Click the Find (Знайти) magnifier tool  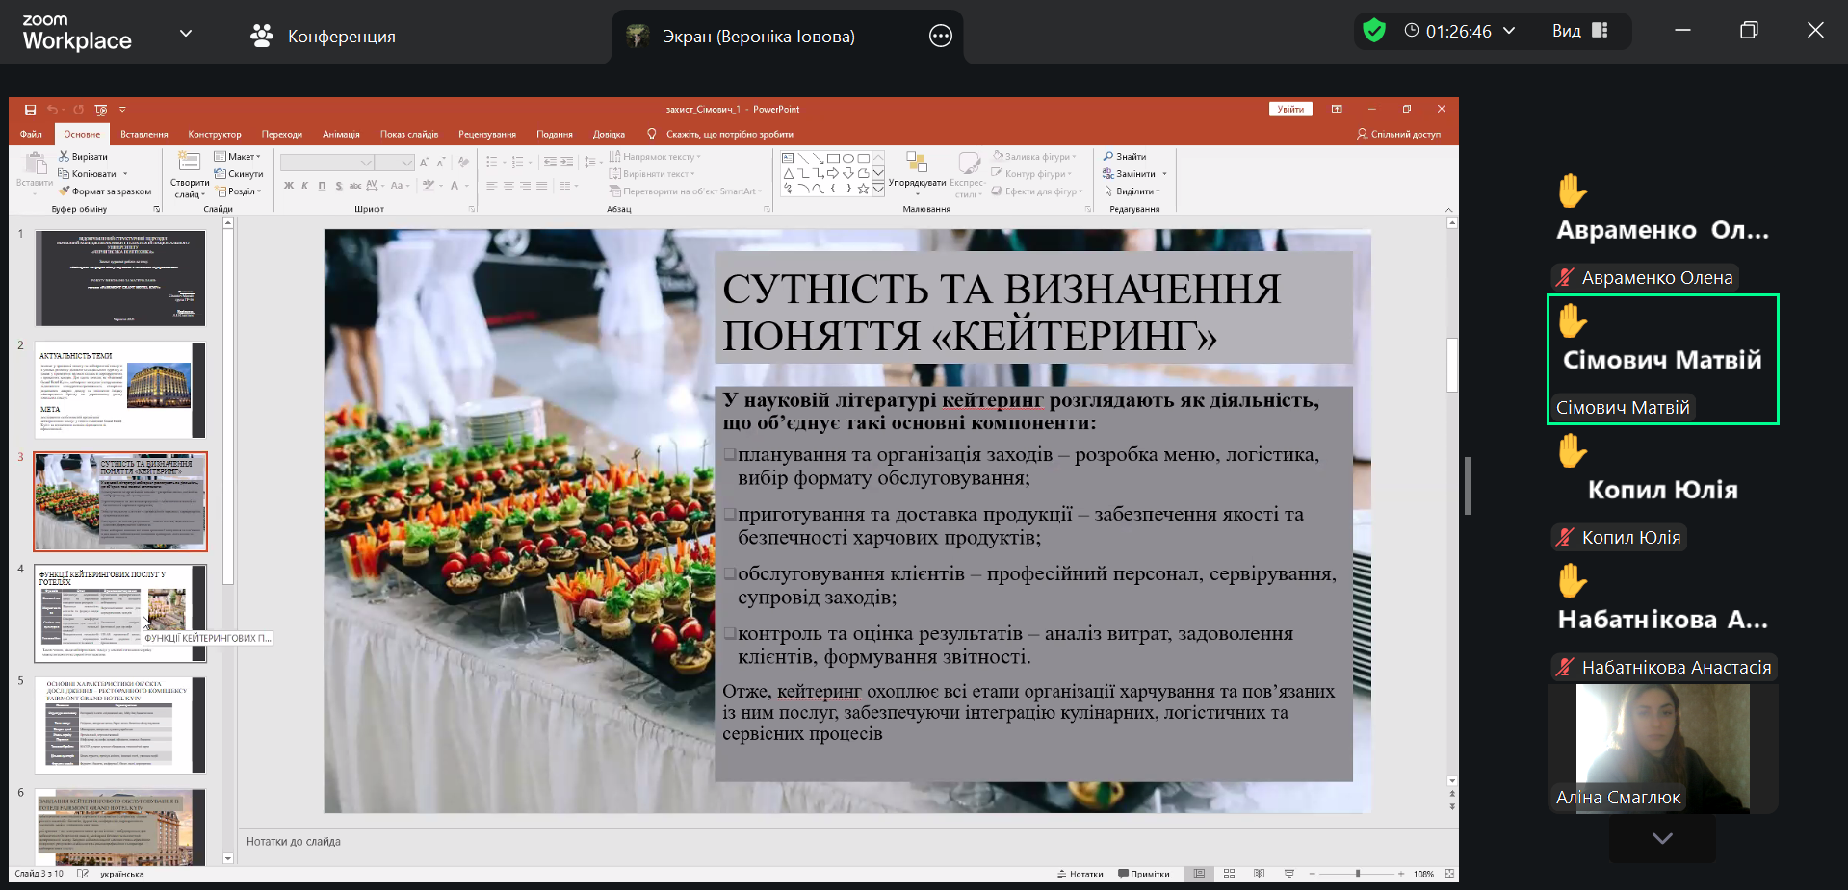pos(1125,157)
